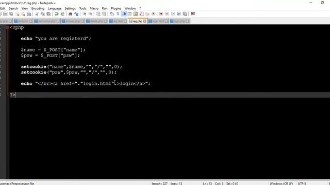Collapse the fold marker beside <?php
The width and height of the screenshot is (330, 185).
(8, 27)
